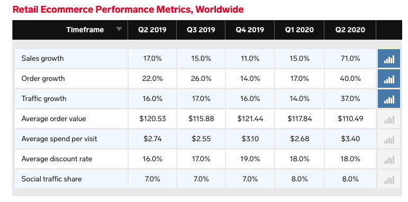408x202 pixels.
Task: Click the Order growth row label
Action: 43,78
